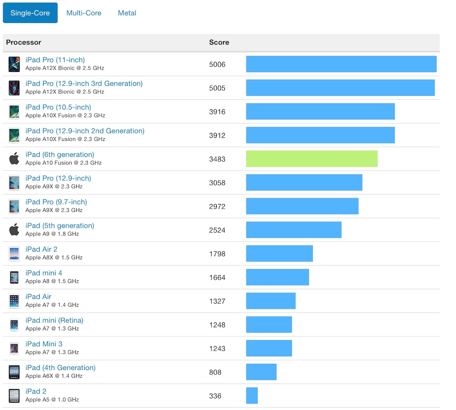The width and height of the screenshot is (456, 410).
Task: Open iPad Pro (12.9-inch 2nd Generation) link
Action: (x=85, y=131)
